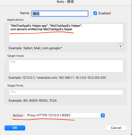Viewport: 132px width, 135px height.
Task: Click the Name field containing 微信
Action: (60, 14)
